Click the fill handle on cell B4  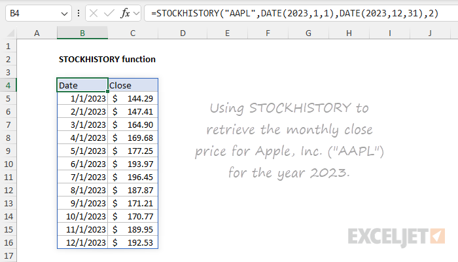[108, 92]
